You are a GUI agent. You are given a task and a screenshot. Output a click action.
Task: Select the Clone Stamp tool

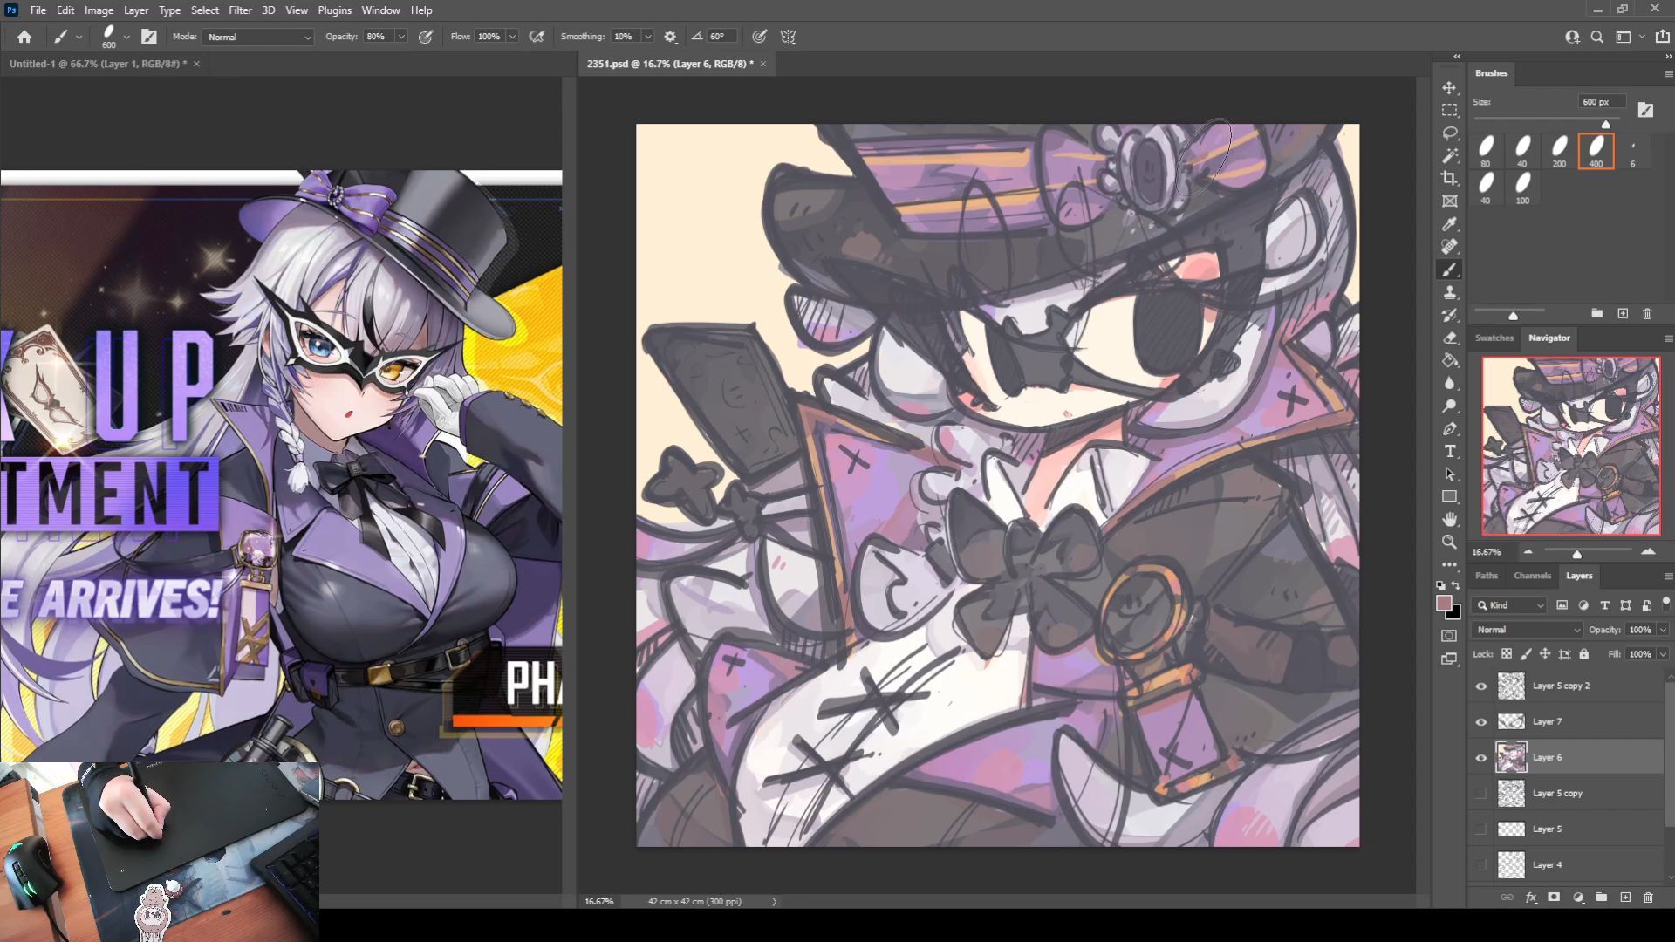click(1449, 292)
